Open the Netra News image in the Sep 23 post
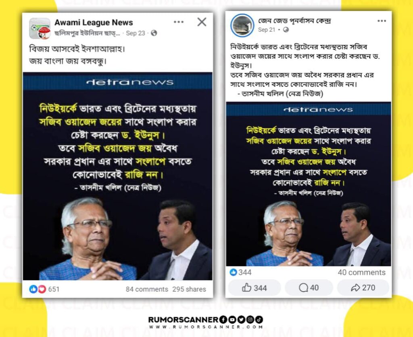The image size is (413, 337). (x=117, y=176)
